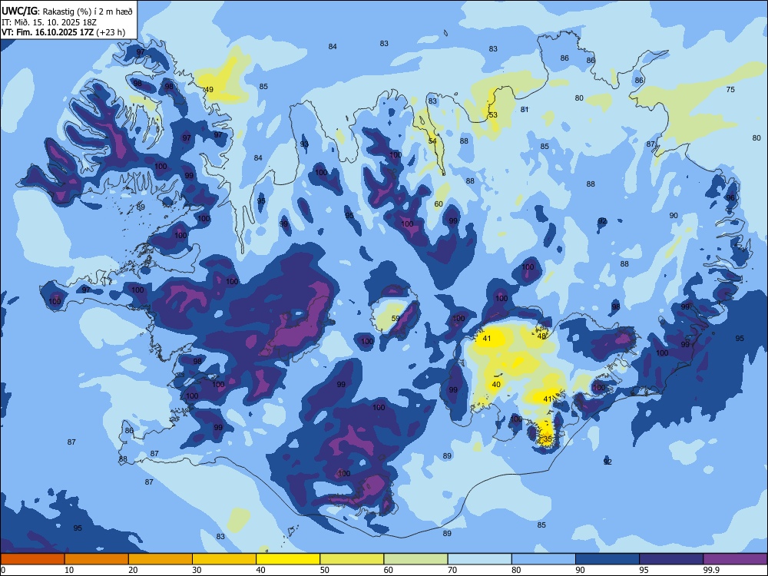Click the humidity value '93' on the map
This screenshot has width=768, height=576.
(x=305, y=144)
